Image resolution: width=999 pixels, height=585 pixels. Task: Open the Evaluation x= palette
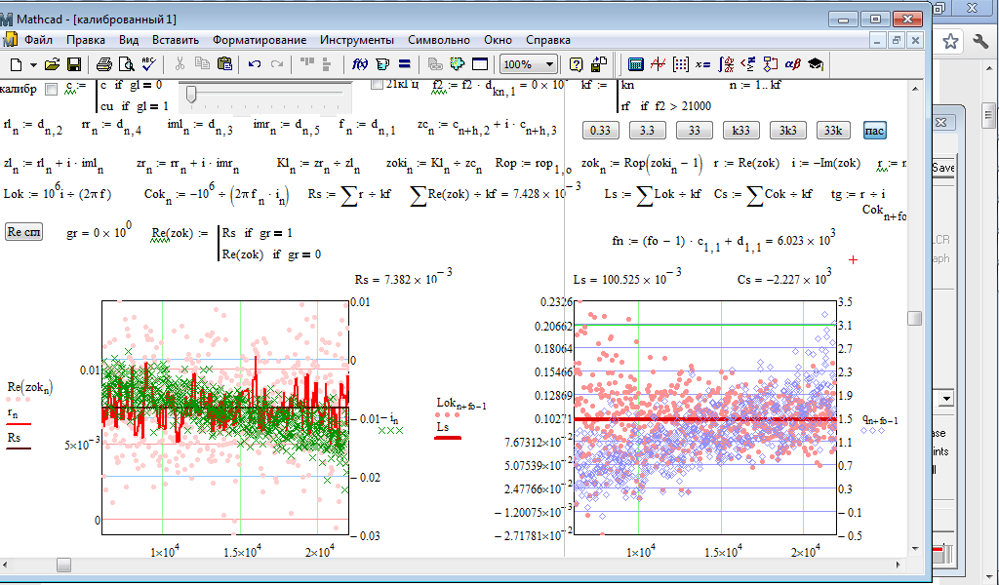point(702,64)
